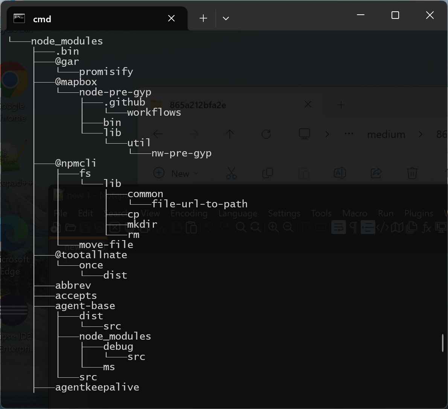Click Zoom In icon in Notepad++ toolbar
Image resolution: width=448 pixels, height=409 pixels.
(273, 228)
